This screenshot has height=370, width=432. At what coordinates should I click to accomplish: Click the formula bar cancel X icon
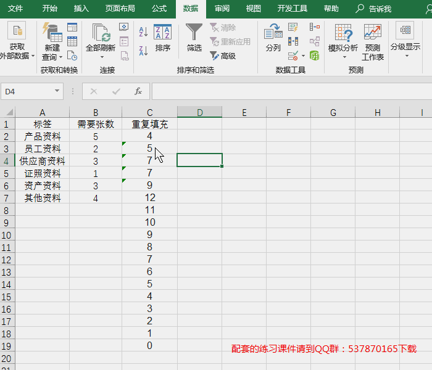click(94, 91)
